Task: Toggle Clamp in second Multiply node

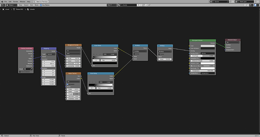Action: point(159,54)
